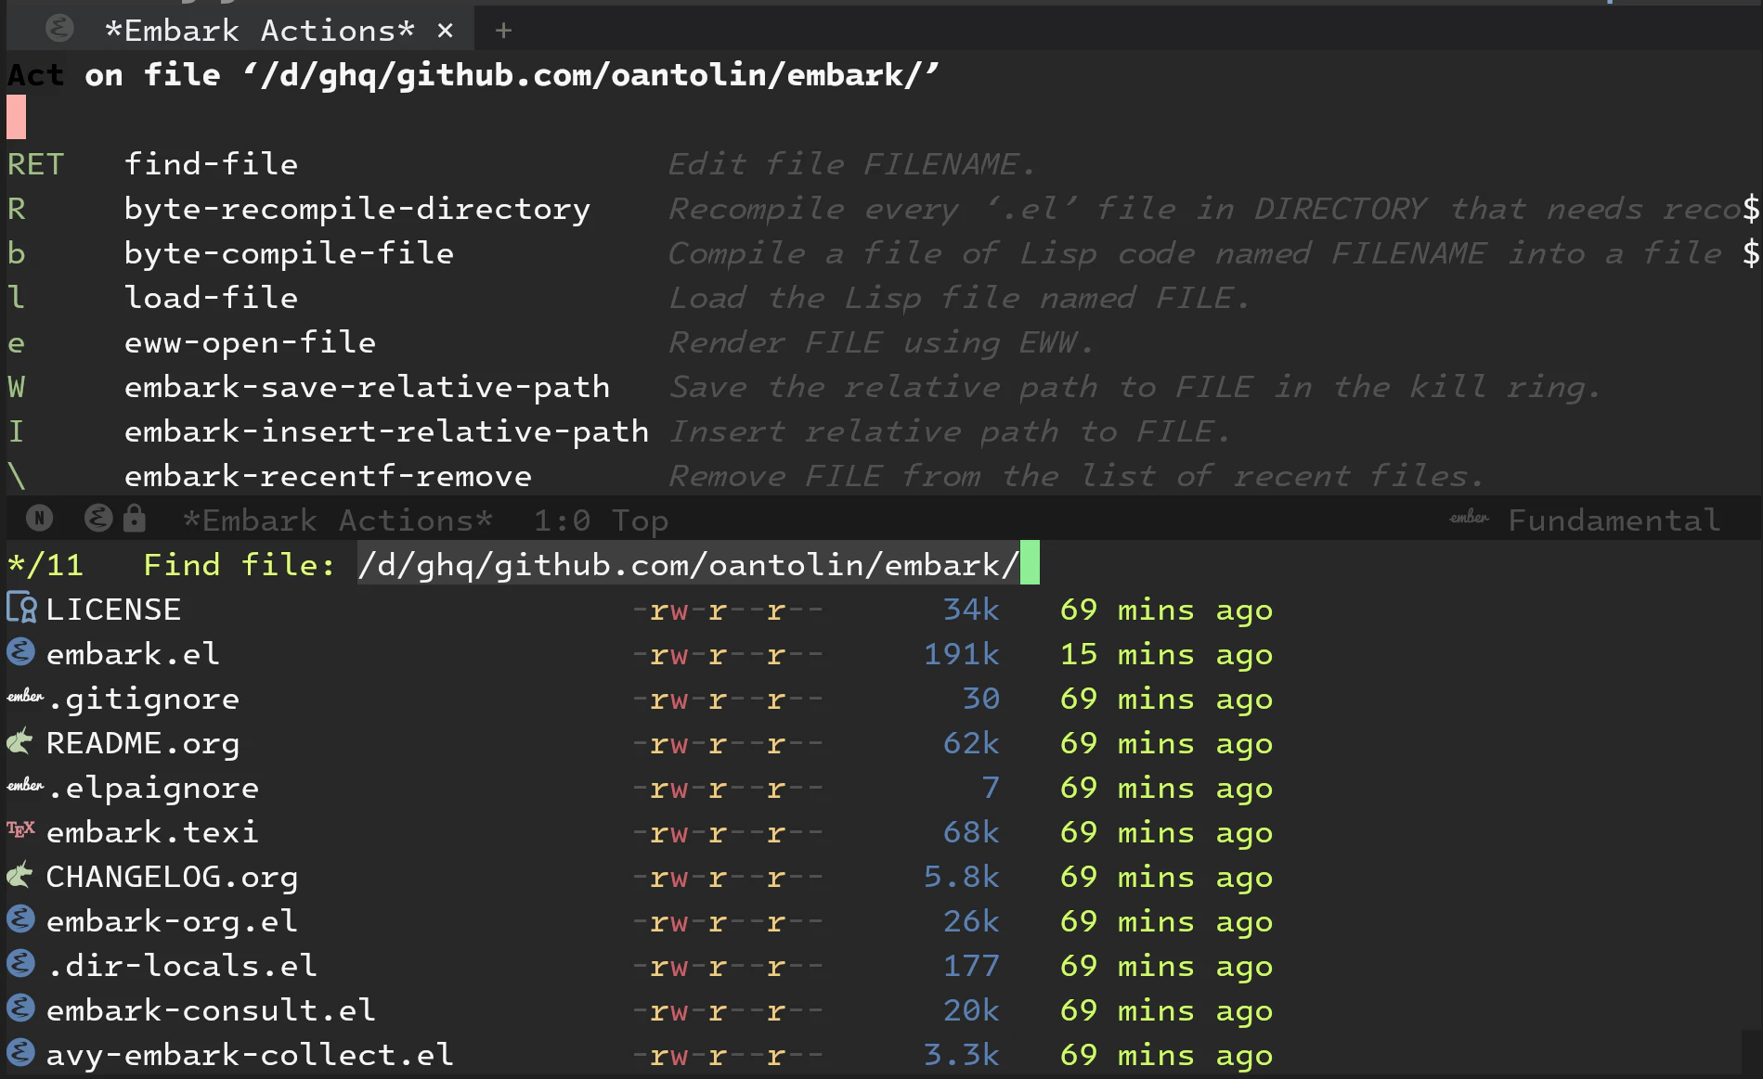Screen dimensions: 1763x1079
Task: Click the Emacs buffer icon in the modeline
Action: (x=98, y=518)
